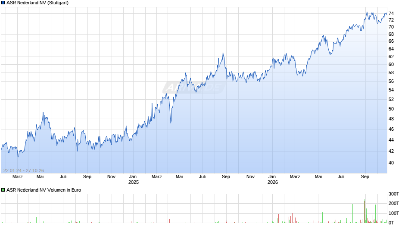The image size is (405, 227).
Task: Click the 'Jan. 2025' time axis label
Action: click(x=134, y=180)
